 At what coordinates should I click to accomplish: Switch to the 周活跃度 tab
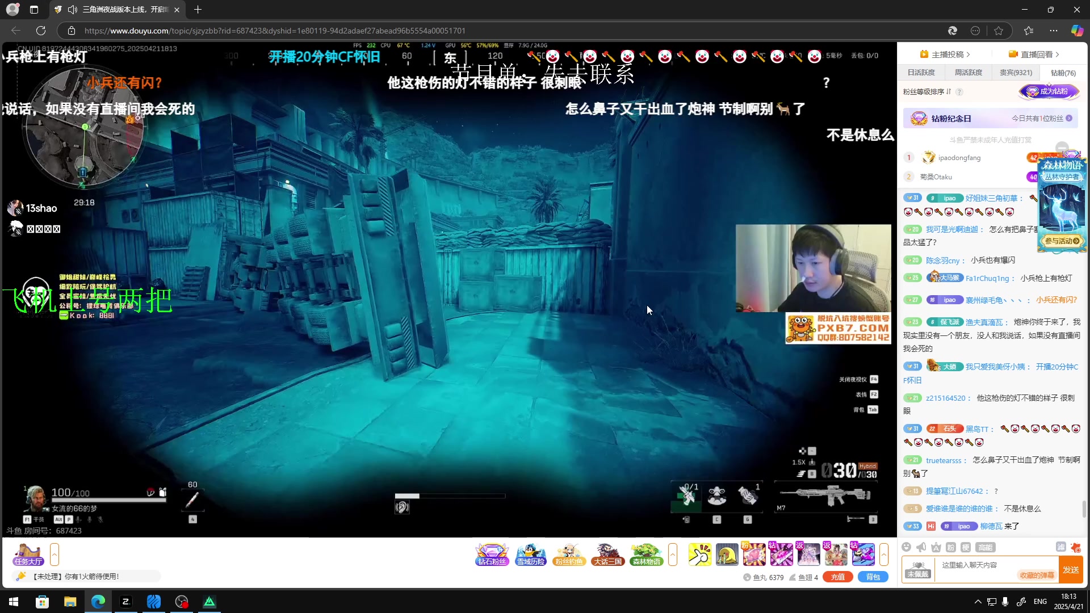[x=968, y=73]
